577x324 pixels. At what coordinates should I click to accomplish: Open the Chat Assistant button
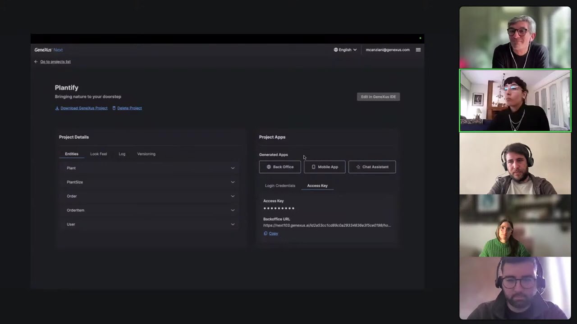(372, 167)
